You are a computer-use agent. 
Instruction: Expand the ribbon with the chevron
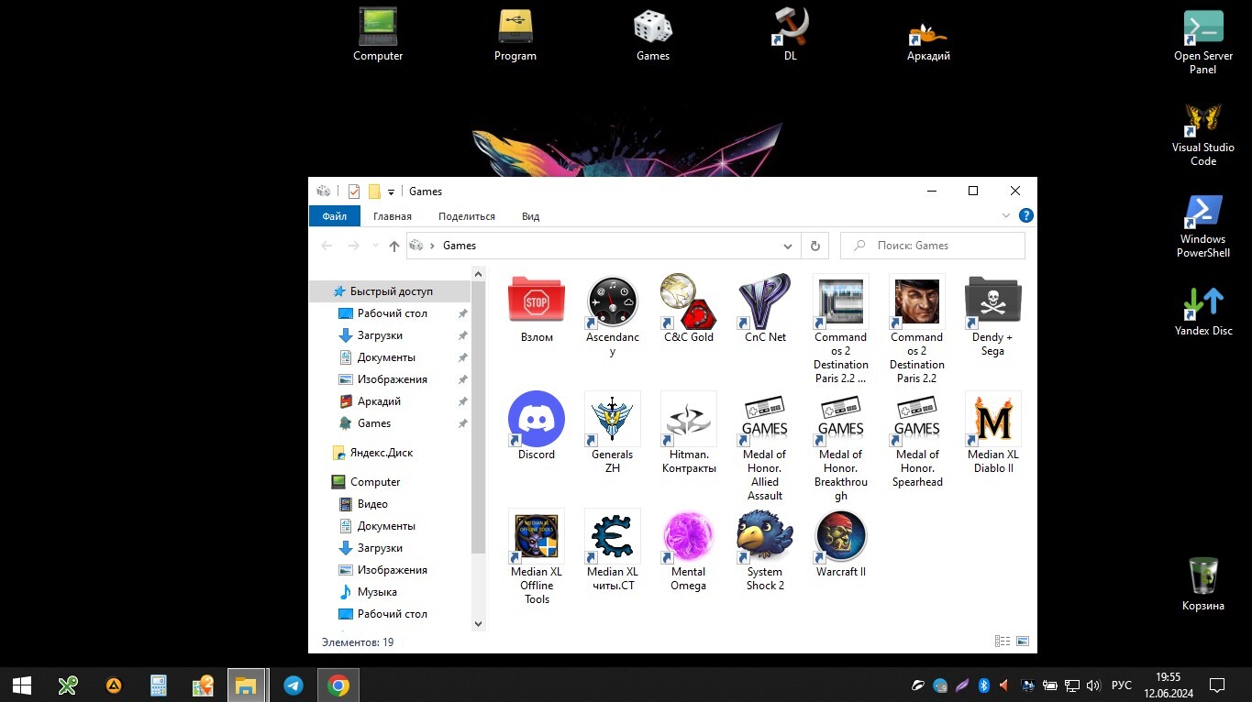[x=1005, y=215]
